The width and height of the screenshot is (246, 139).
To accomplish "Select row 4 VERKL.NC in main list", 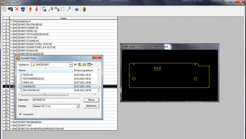I will 63,31.
